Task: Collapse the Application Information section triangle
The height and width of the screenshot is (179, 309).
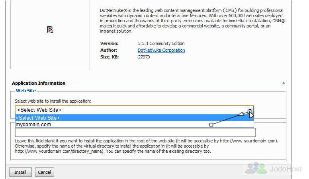Action: click(x=284, y=83)
